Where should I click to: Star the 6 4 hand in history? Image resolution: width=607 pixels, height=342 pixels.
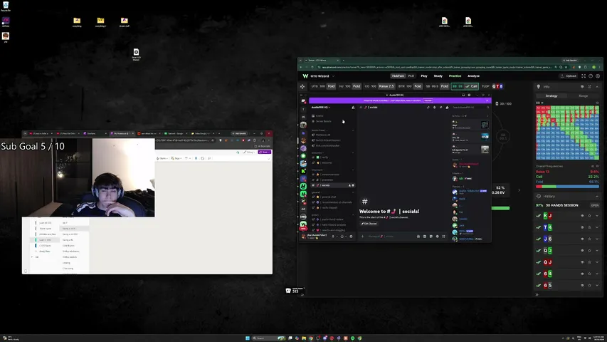pos(590,274)
